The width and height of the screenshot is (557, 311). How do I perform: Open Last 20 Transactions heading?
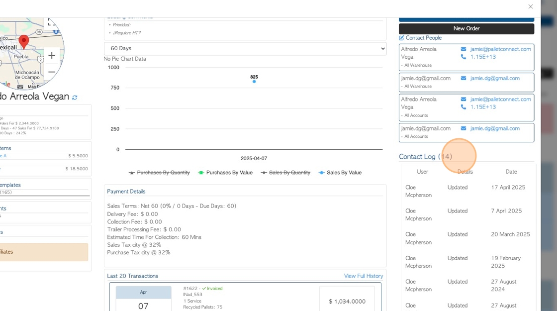(x=132, y=276)
